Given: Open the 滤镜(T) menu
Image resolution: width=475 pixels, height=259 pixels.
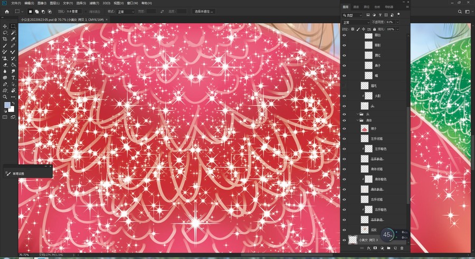Looking at the screenshot, I should tap(94, 3).
